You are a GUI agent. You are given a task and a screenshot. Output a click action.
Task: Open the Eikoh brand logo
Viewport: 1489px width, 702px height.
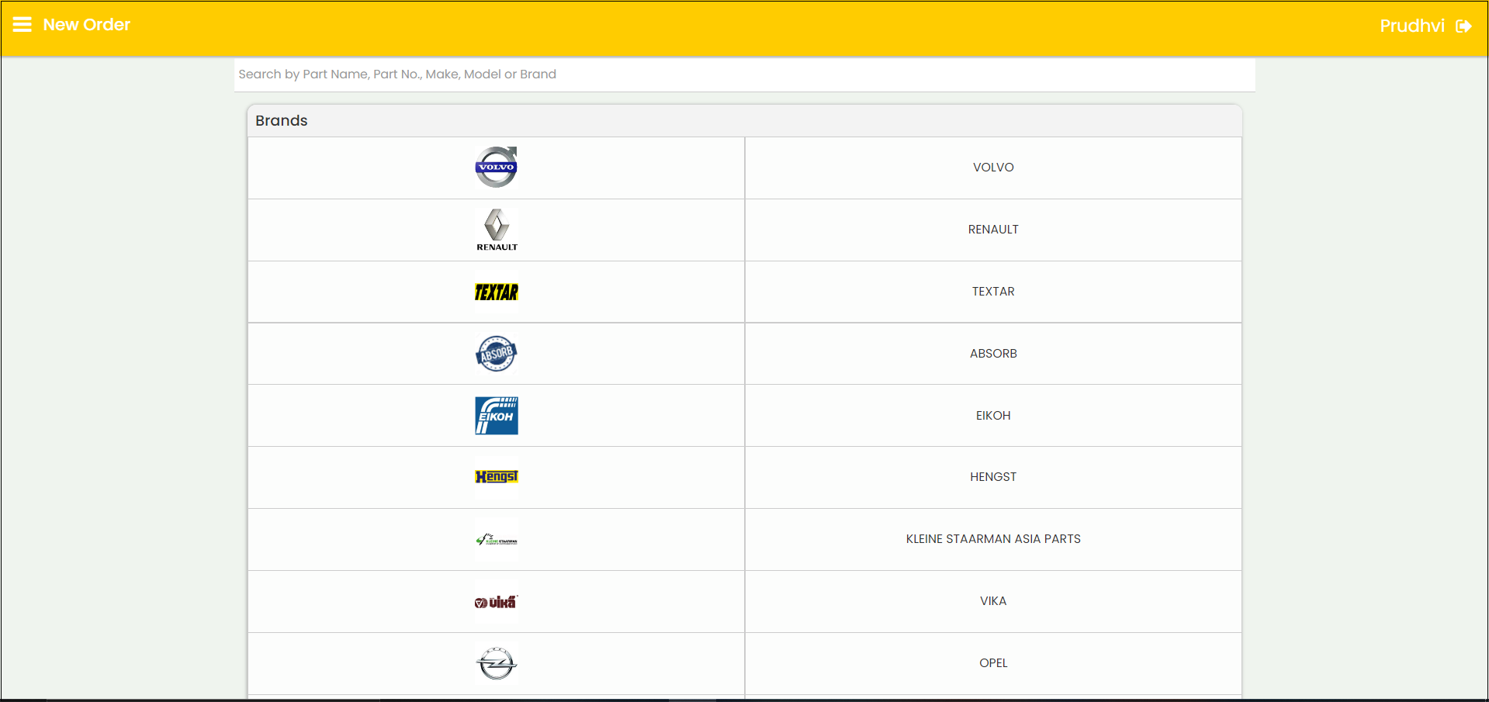coord(497,416)
